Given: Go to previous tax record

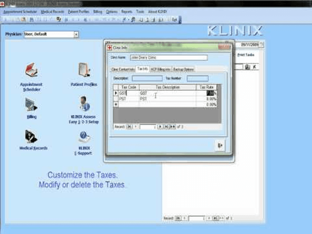Looking at the screenshot, I should [136, 127].
